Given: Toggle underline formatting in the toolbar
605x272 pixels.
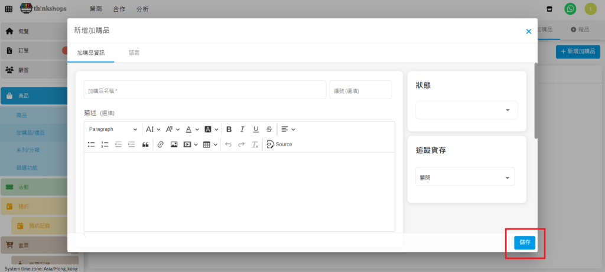Looking at the screenshot, I should pyautogui.click(x=256, y=129).
